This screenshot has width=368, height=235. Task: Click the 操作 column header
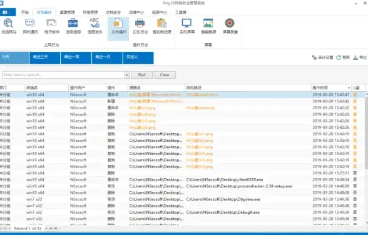[117, 88]
